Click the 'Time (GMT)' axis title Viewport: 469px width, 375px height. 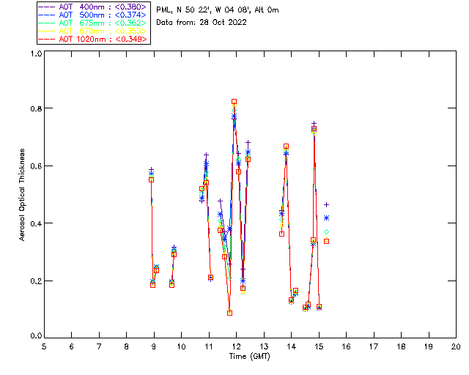tap(249, 357)
